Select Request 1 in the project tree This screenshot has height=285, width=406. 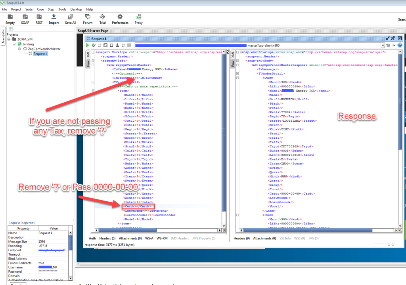click(40, 54)
